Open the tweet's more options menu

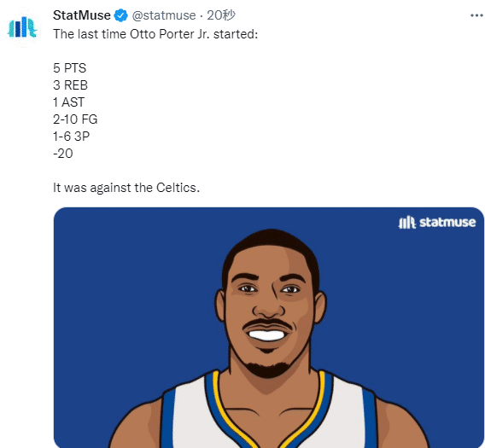click(x=476, y=15)
